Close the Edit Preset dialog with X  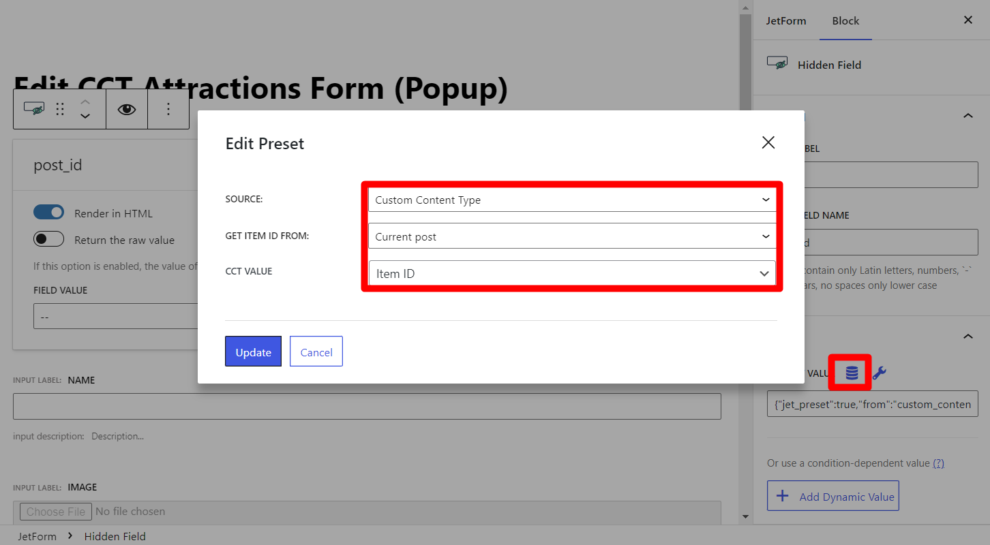click(x=768, y=142)
